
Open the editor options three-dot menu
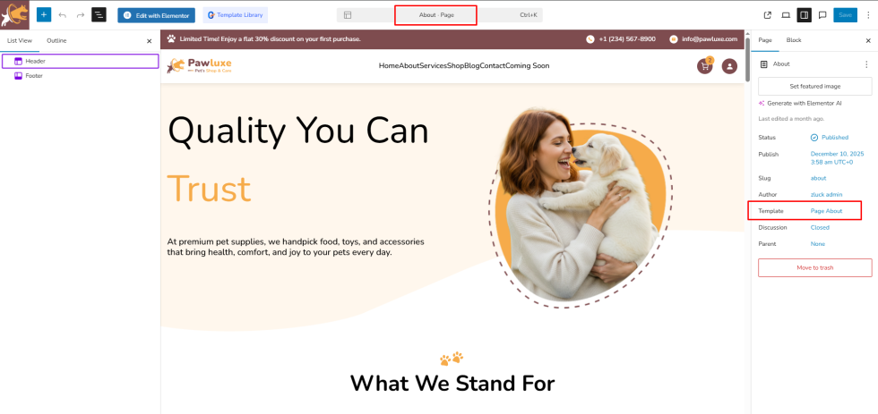[868, 15]
